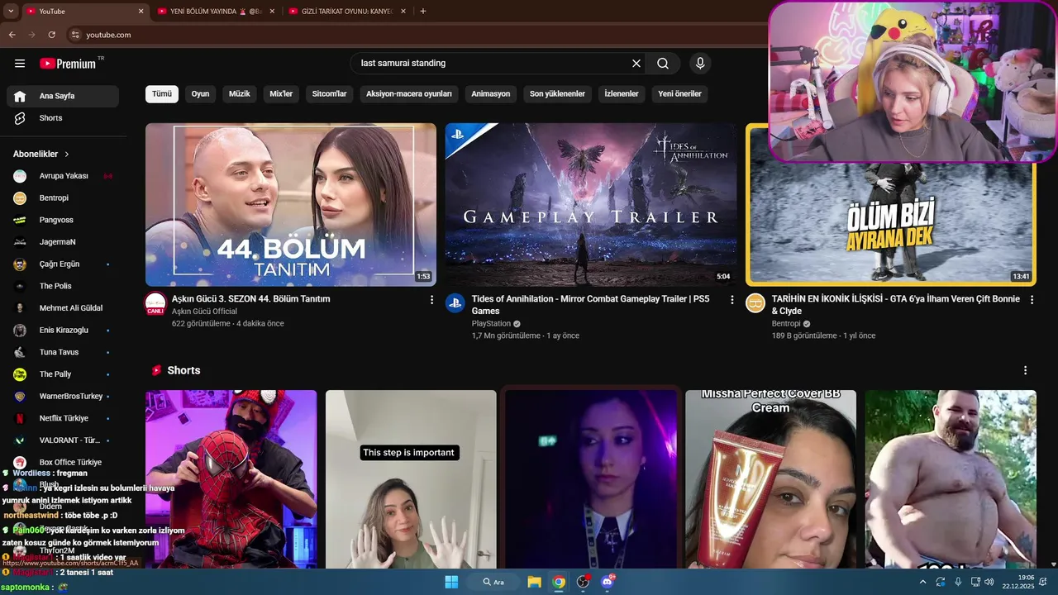This screenshot has width=1058, height=595.
Task: Reload the page with refresh icon
Action: pyautogui.click(x=51, y=35)
